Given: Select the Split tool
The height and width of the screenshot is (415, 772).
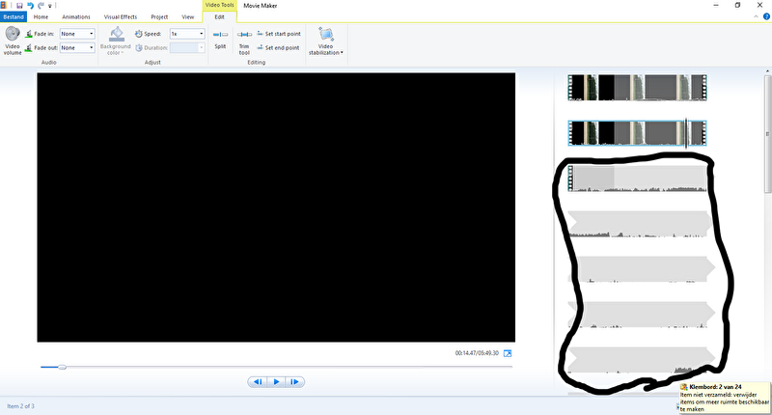Looking at the screenshot, I should pos(220,35).
